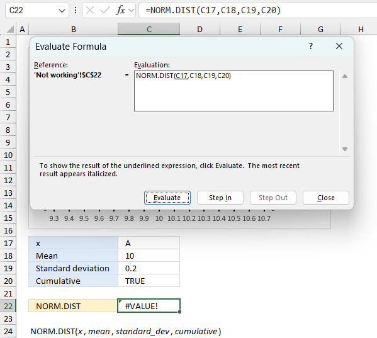Expand the dropdown next to fx icon
Image resolution: width=377 pixels, height=338 pixels.
(132, 10)
